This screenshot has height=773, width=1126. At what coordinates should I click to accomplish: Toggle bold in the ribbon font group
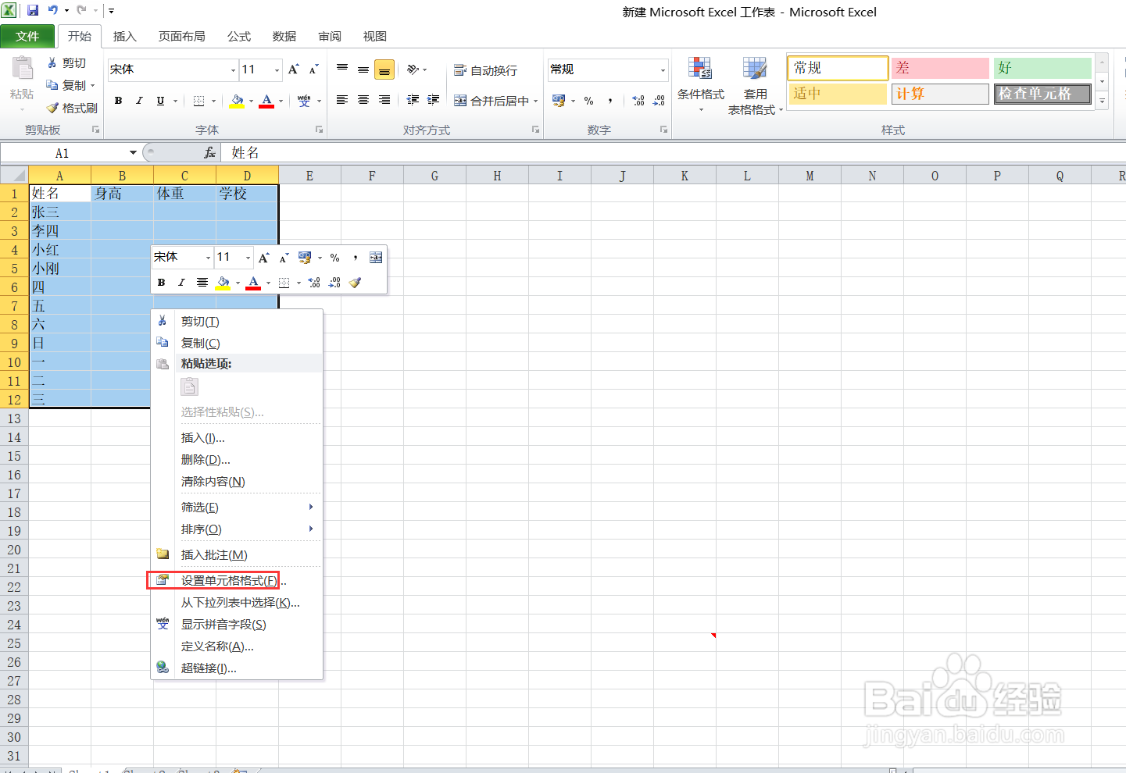(x=118, y=101)
